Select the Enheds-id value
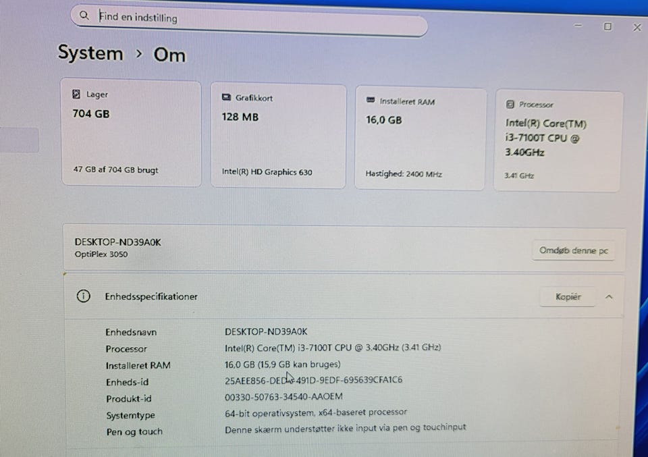648x457 pixels. [x=313, y=380]
